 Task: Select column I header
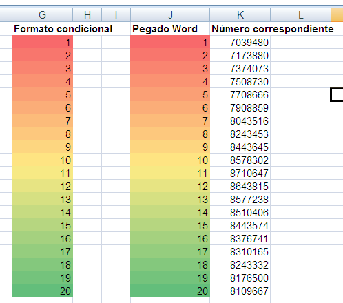pos(116,15)
